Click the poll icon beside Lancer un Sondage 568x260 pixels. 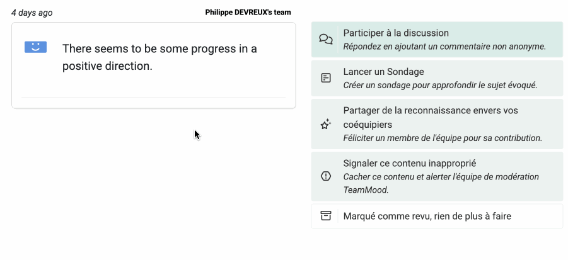[326, 78]
